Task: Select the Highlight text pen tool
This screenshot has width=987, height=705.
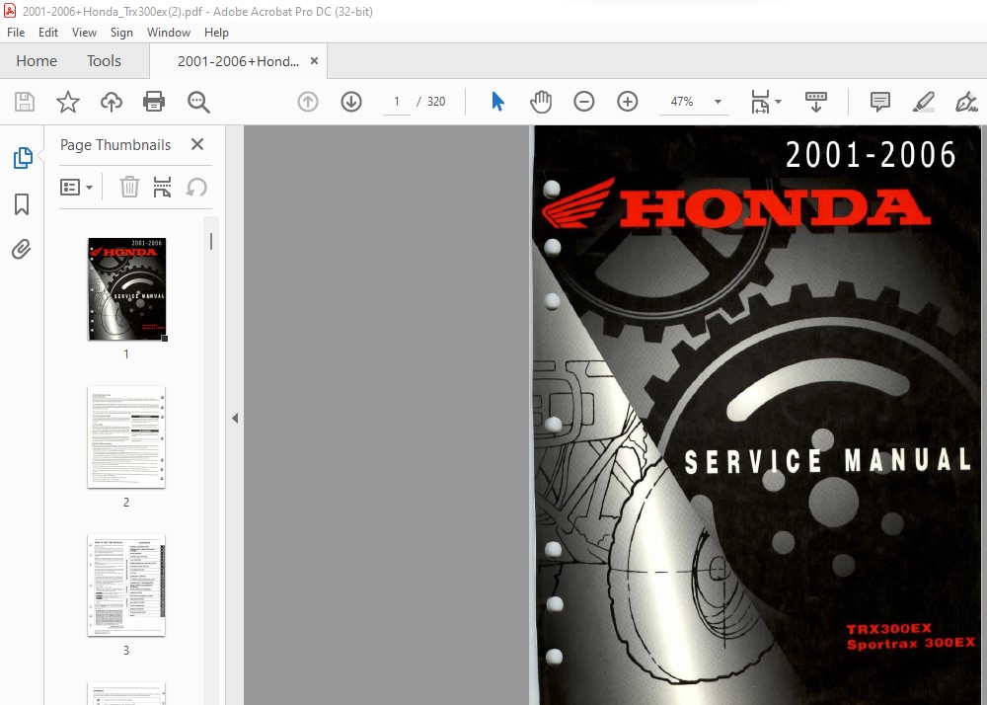Action: [924, 102]
